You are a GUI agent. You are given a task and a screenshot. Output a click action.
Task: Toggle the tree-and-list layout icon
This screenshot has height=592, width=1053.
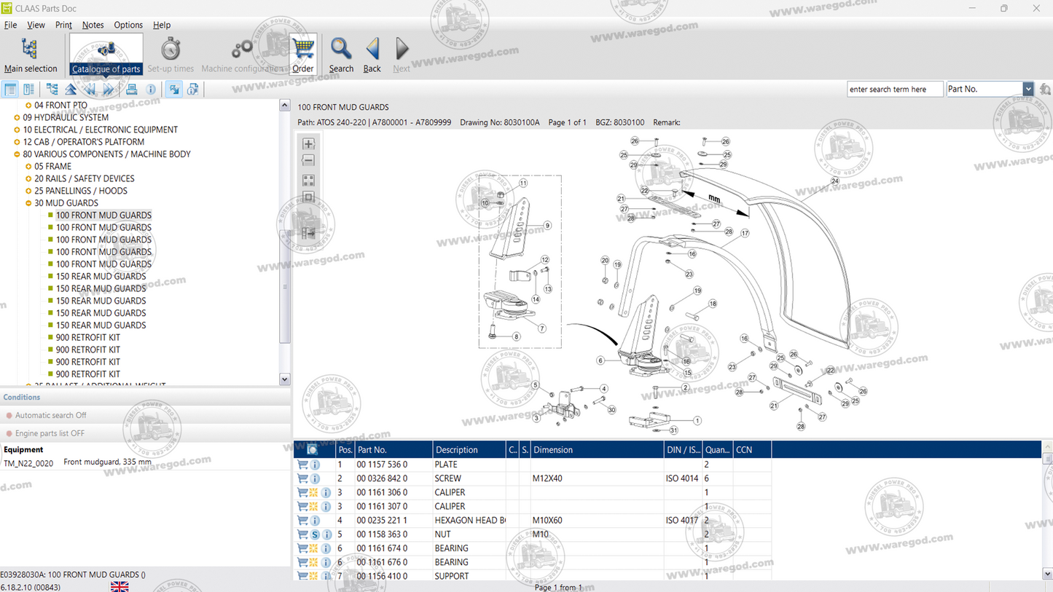click(10, 90)
